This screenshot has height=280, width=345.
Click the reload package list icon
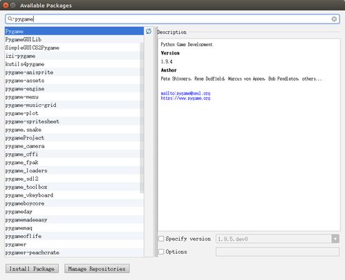[x=149, y=31]
